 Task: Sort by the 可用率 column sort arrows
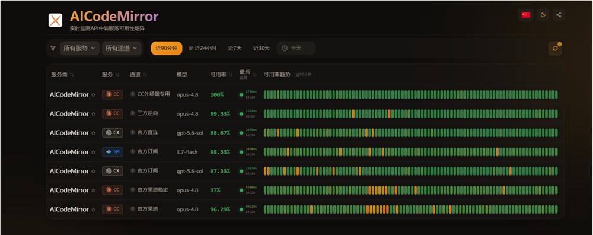pos(230,75)
